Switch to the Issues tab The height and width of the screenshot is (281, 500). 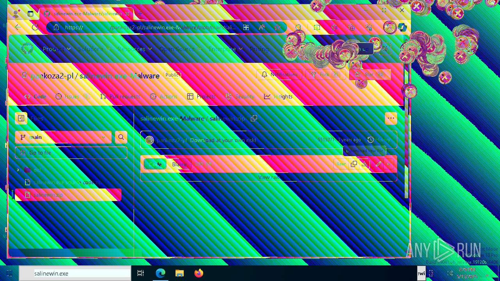(73, 96)
